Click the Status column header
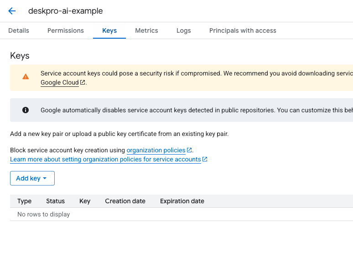Image resolution: width=353 pixels, height=261 pixels. [x=55, y=201]
